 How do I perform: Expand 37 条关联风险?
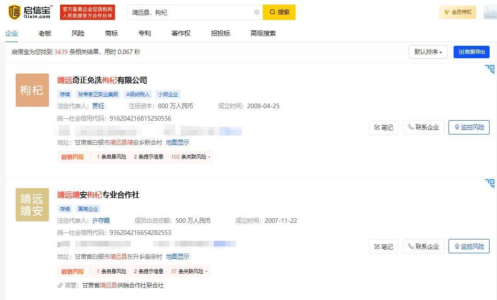pos(189,271)
